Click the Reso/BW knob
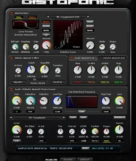 point(44,70)
